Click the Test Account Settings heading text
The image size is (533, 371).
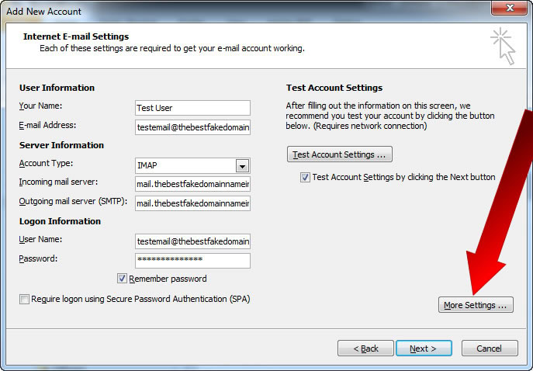(x=334, y=88)
